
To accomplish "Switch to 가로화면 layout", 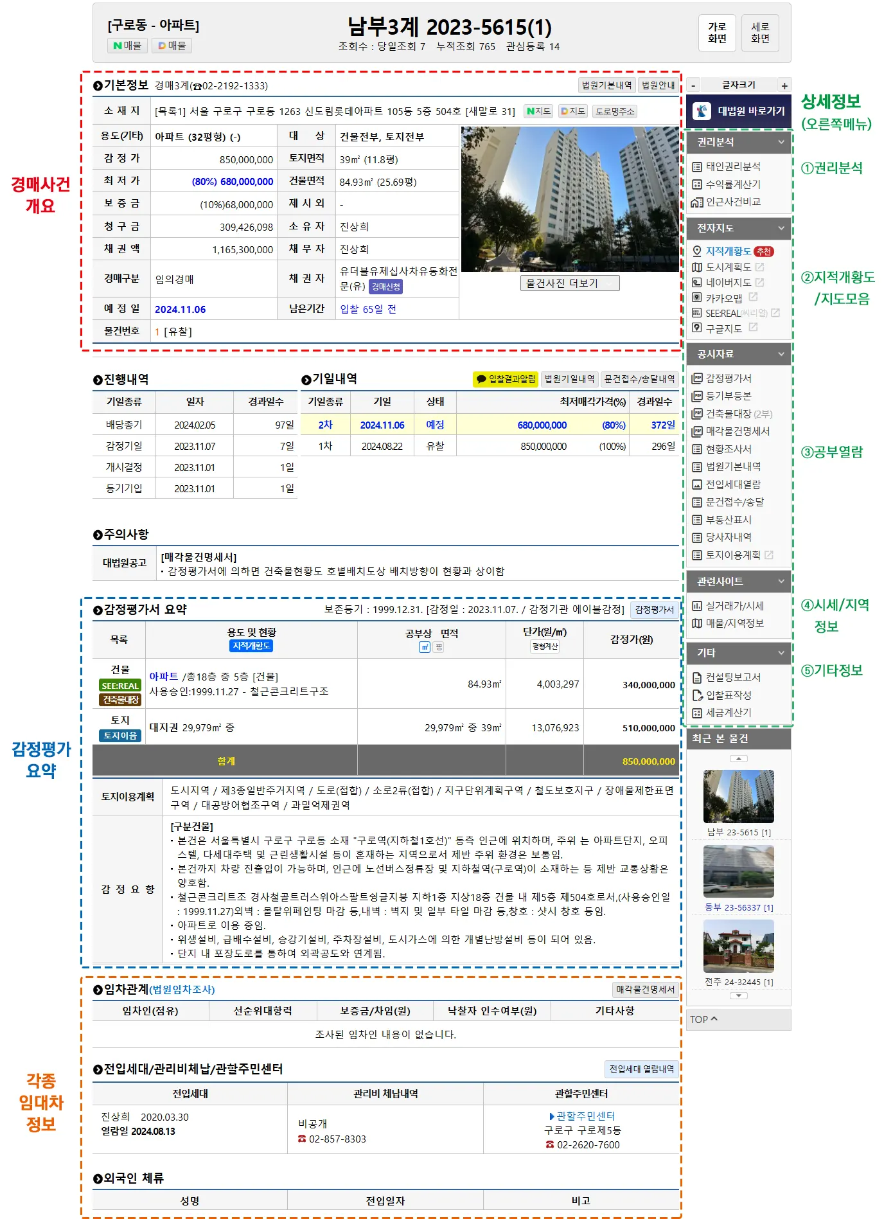I will pos(717,33).
